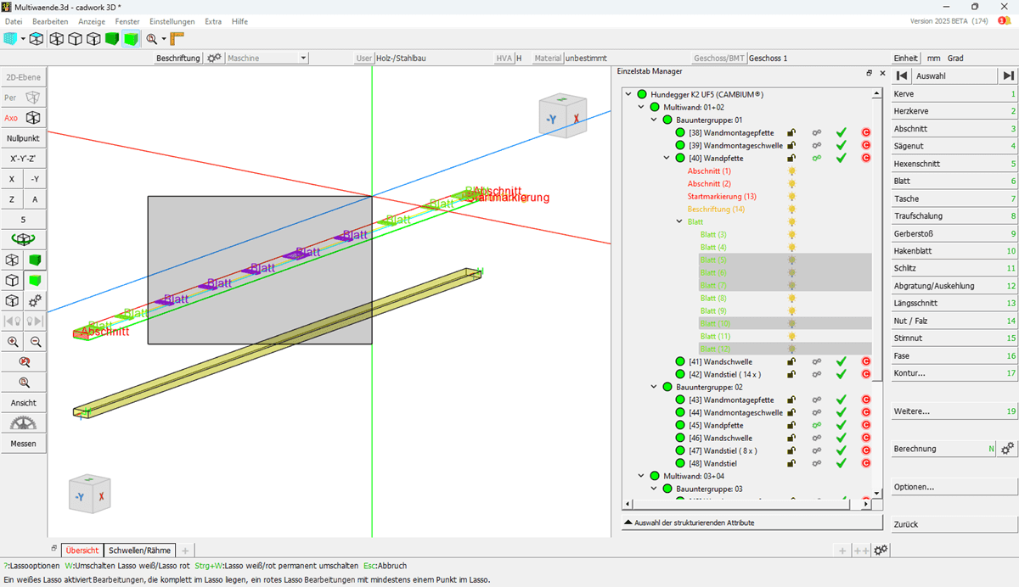Click the gear icon of [40] Wandpfette row
The image size is (1019, 587).
[x=816, y=159]
